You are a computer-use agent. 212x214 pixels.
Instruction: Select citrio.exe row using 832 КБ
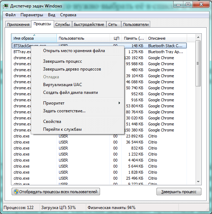click(99, 148)
